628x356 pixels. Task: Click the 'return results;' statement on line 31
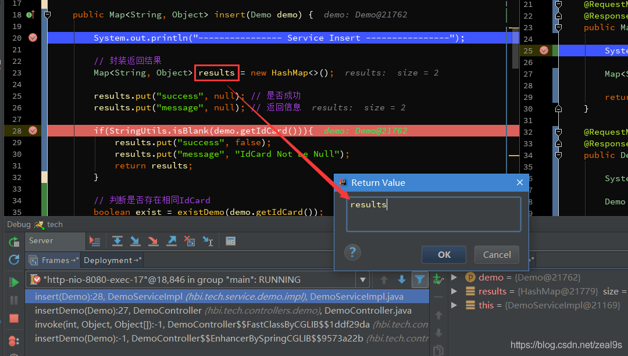[x=154, y=166]
